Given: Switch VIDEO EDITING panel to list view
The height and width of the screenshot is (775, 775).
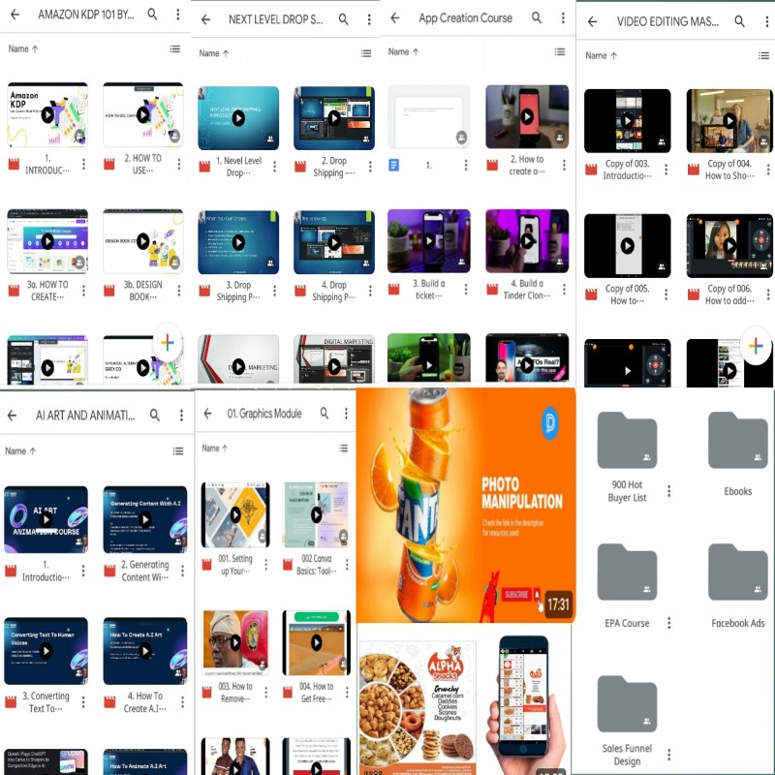Looking at the screenshot, I should (x=763, y=56).
